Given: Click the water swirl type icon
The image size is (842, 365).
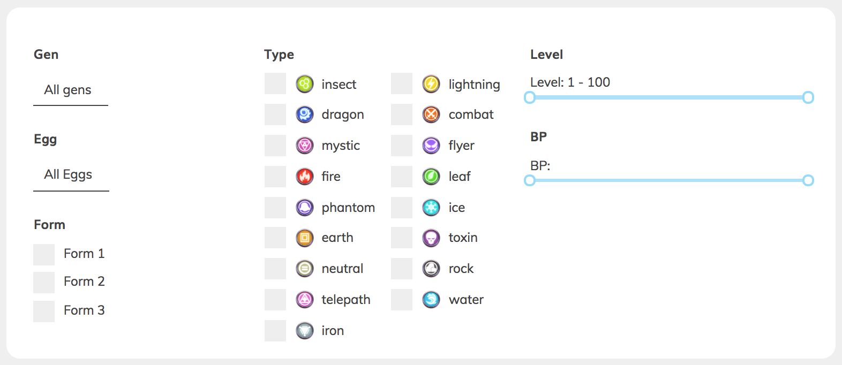Looking at the screenshot, I should coord(431,300).
